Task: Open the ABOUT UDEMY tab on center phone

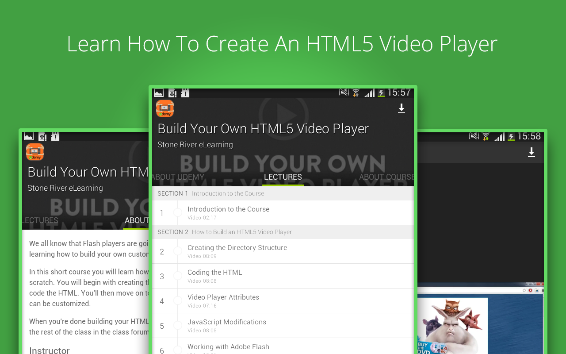Action: (x=178, y=177)
